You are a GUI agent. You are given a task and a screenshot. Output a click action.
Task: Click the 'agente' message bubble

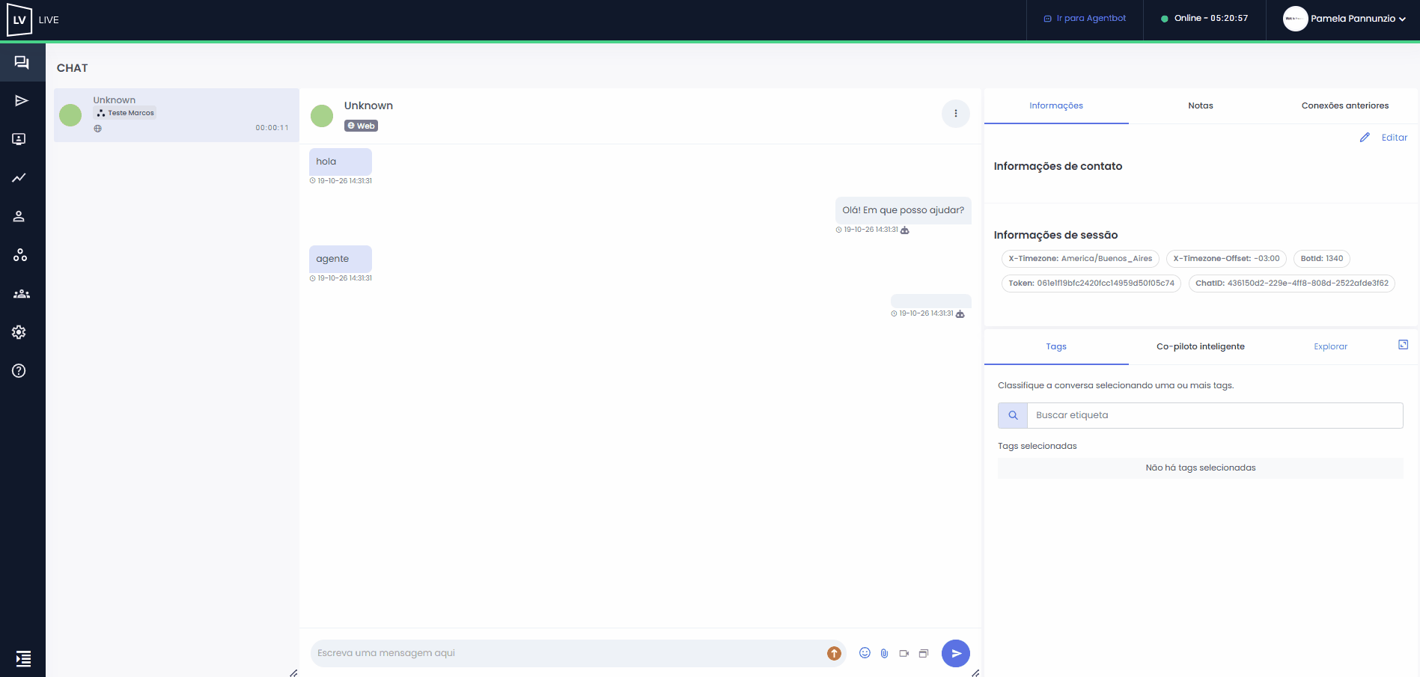[x=341, y=259]
